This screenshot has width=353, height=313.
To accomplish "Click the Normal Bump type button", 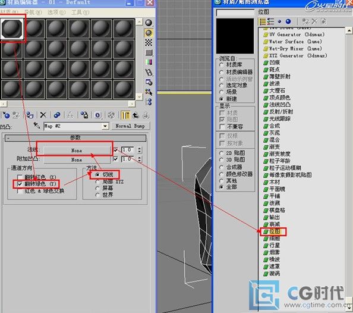I will click(x=130, y=126).
